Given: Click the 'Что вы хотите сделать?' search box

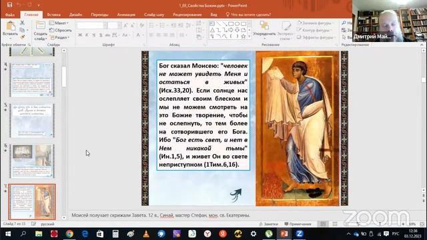Looking at the screenshot, I should 248,15.
